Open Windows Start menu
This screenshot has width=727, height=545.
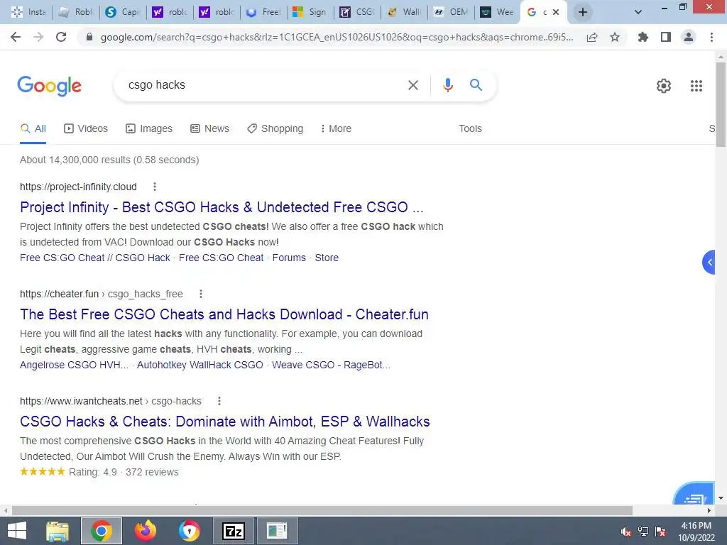click(17, 531)
